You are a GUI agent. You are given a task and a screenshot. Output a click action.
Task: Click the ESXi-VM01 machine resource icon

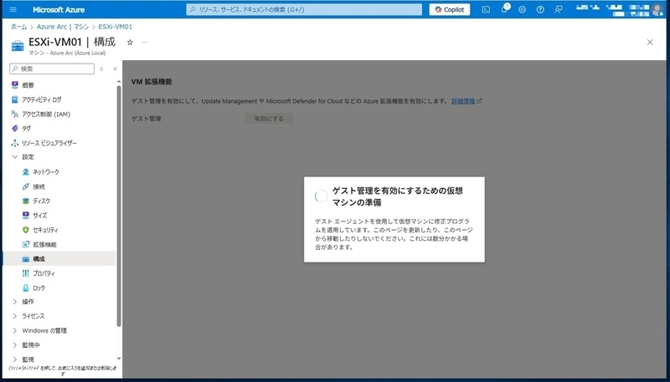pyautogui.click(x=18, y=46)
